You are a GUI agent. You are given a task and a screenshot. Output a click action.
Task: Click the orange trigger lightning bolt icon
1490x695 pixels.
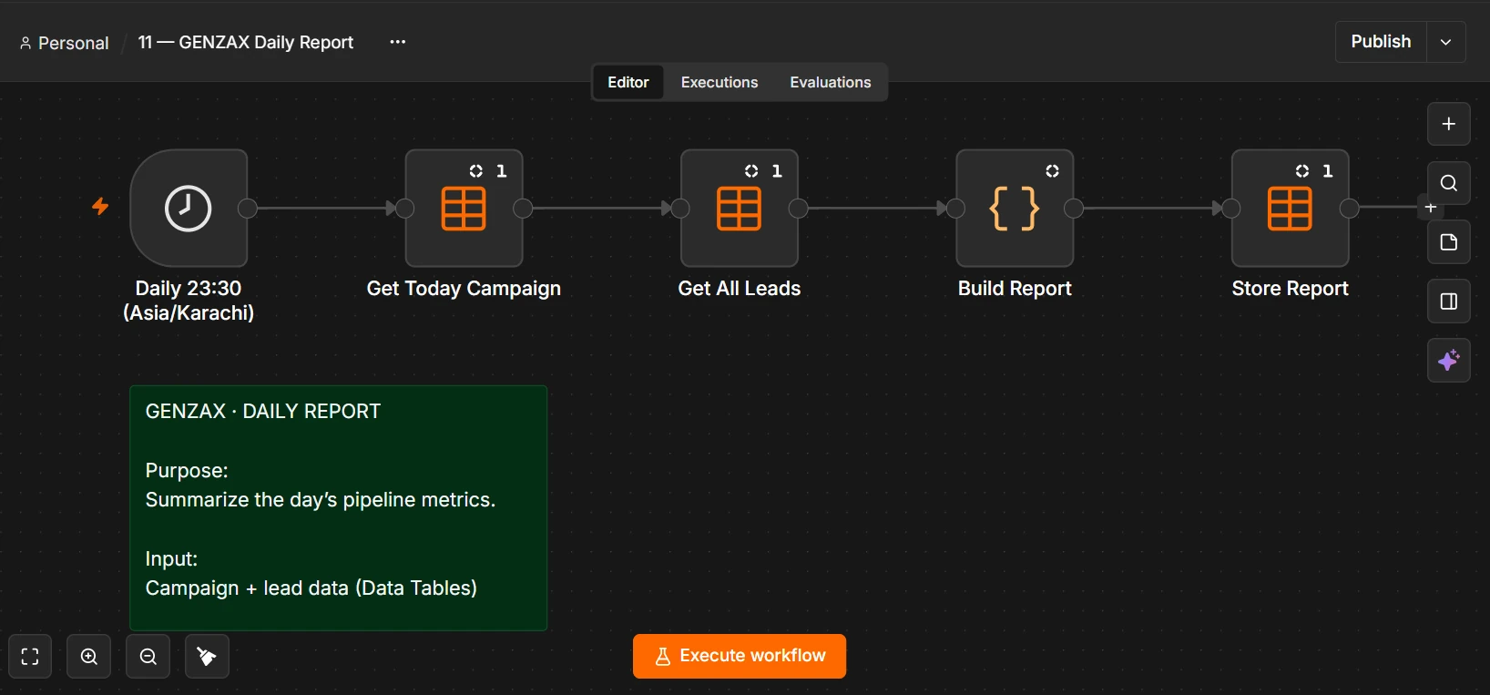[x=100, y=207]
